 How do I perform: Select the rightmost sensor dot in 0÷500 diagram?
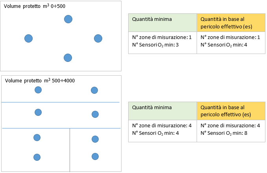tap(98, 38)
